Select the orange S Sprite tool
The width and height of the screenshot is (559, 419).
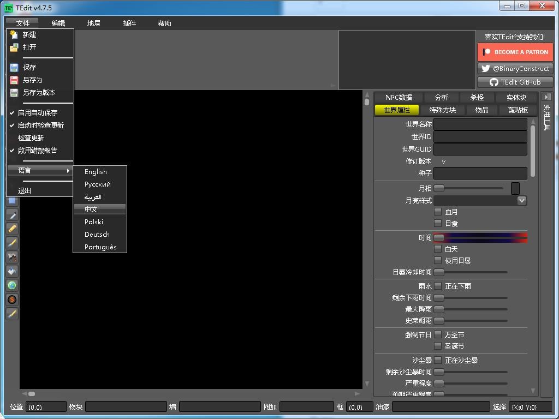11,300
